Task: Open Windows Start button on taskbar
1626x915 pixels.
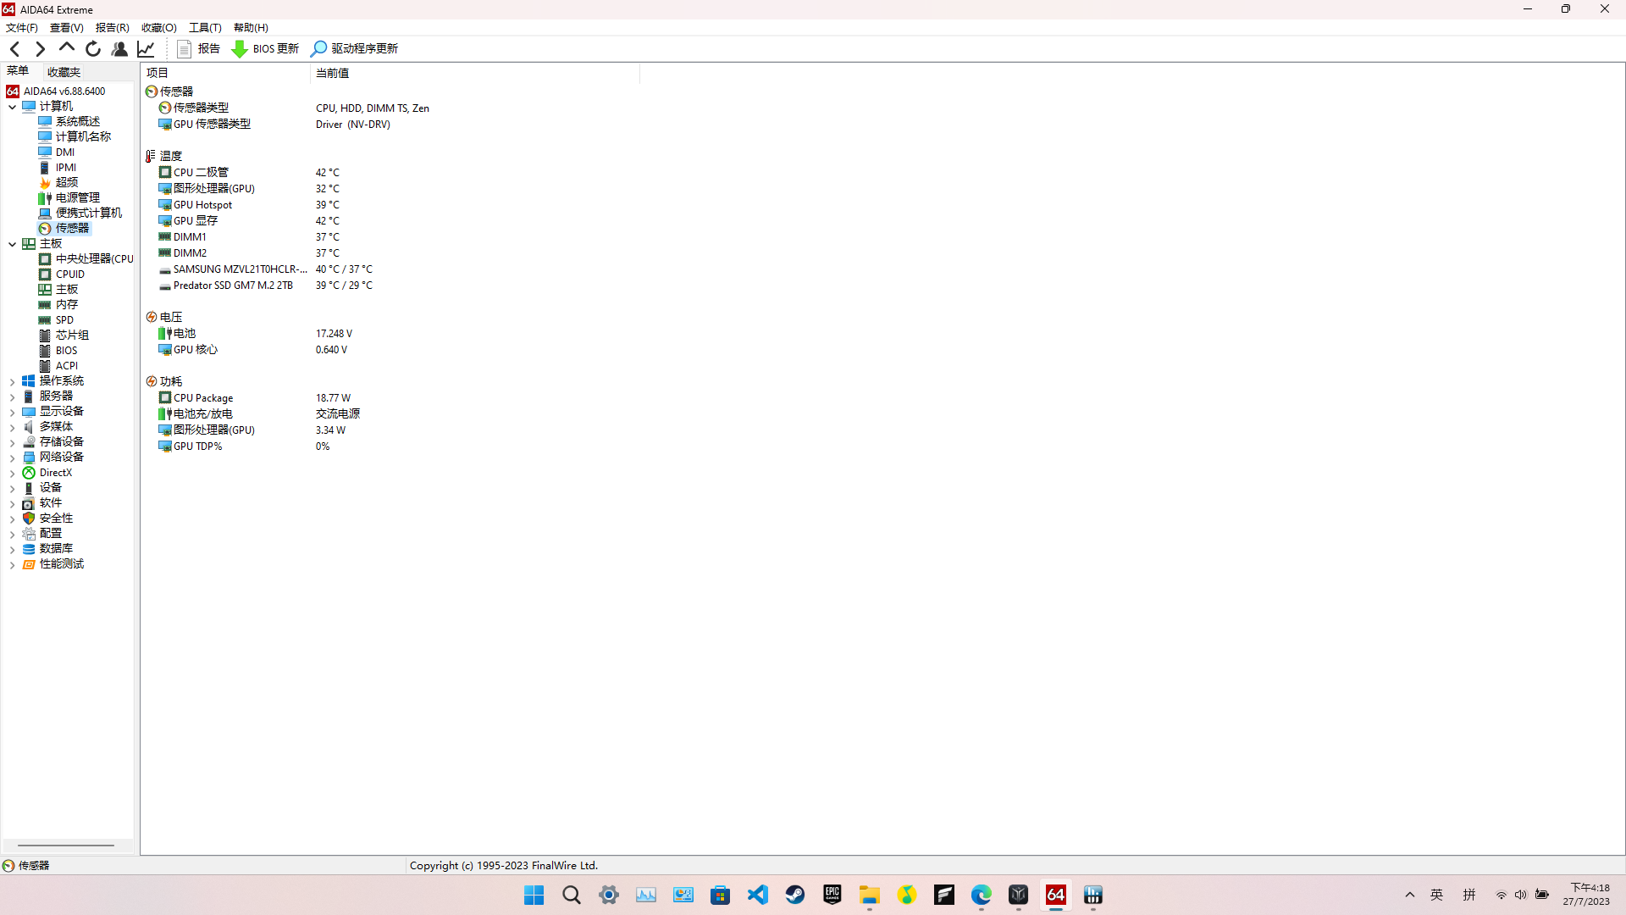Action: coord(534,896)
